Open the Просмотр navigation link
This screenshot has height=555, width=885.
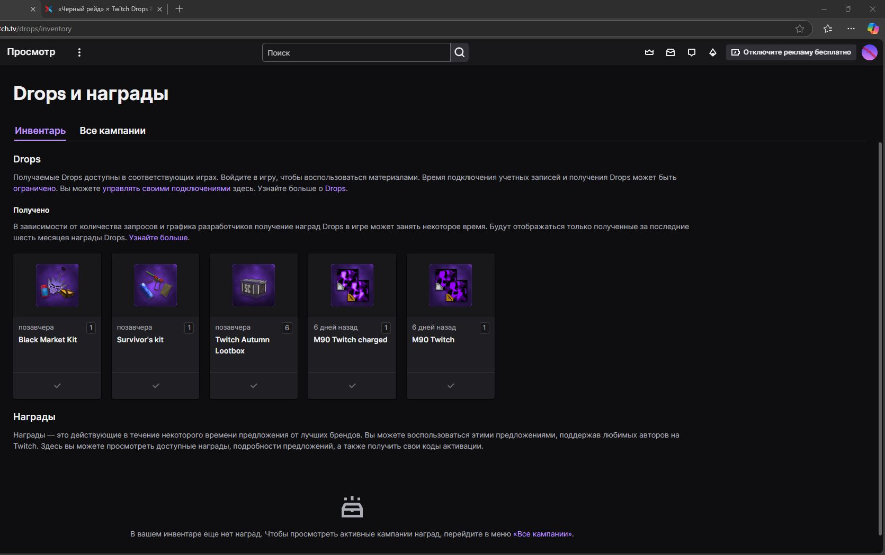[x=31, y=52]
